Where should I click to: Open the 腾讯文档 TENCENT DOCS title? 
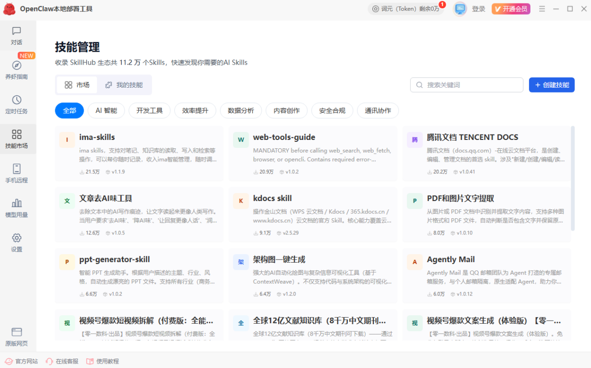click(473, 137)
